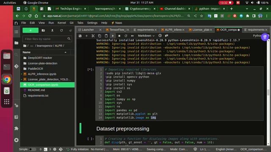Save the notebook with the floppy disk icon
The height and width of the screenshot is (152, 271).
80,35
